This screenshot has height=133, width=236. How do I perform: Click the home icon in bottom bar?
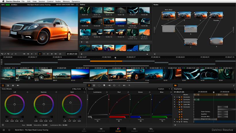point(4,130)
